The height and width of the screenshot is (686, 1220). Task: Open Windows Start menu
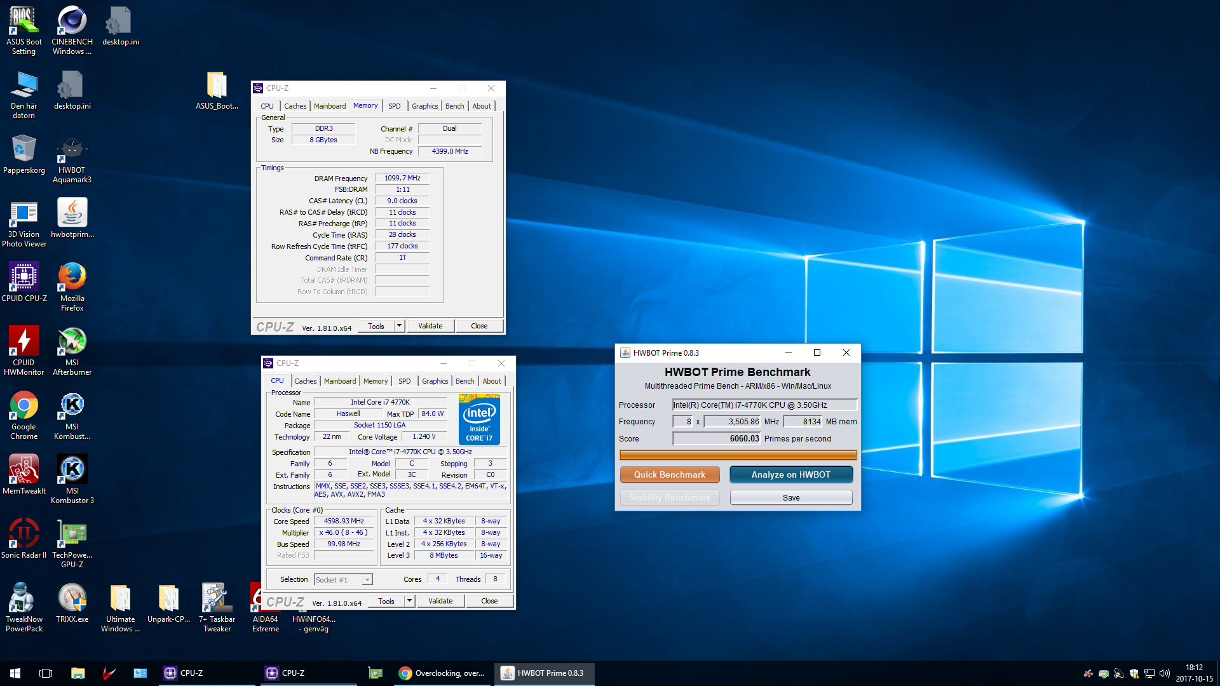[x=15, y=673]
